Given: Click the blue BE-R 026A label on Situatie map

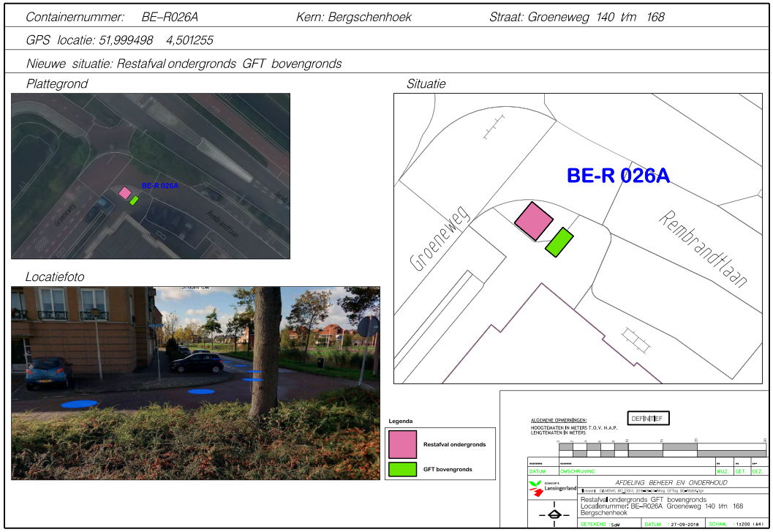Looking at the screenshot, I should 618,176.
